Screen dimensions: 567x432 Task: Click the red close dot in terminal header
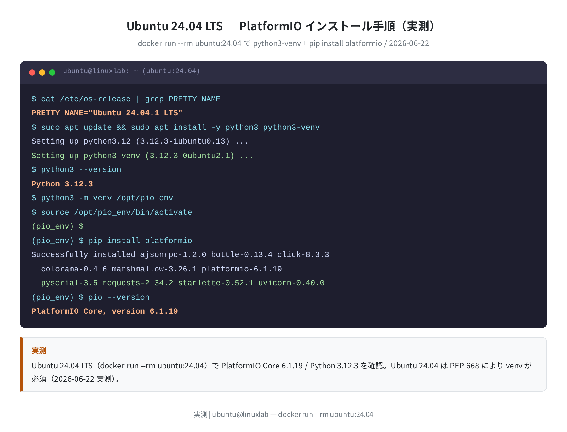tap(32, 72)
